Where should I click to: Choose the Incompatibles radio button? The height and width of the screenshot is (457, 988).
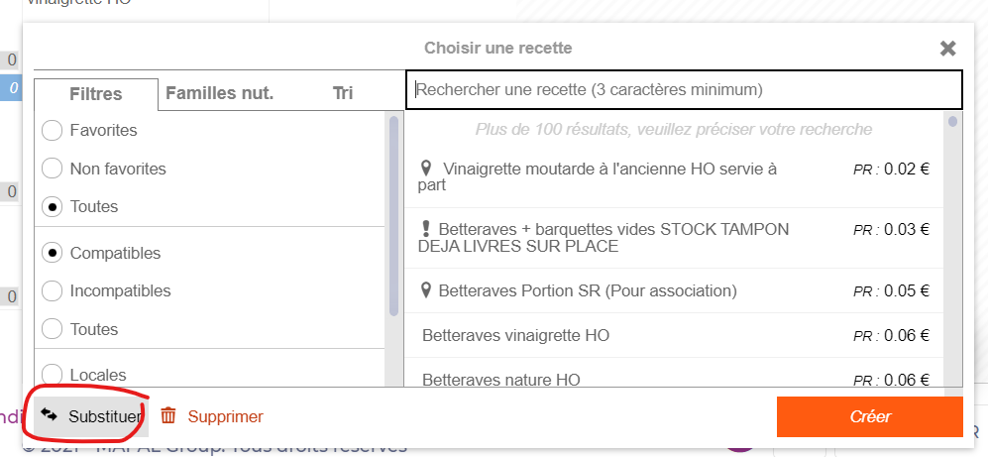pos(53,291)
